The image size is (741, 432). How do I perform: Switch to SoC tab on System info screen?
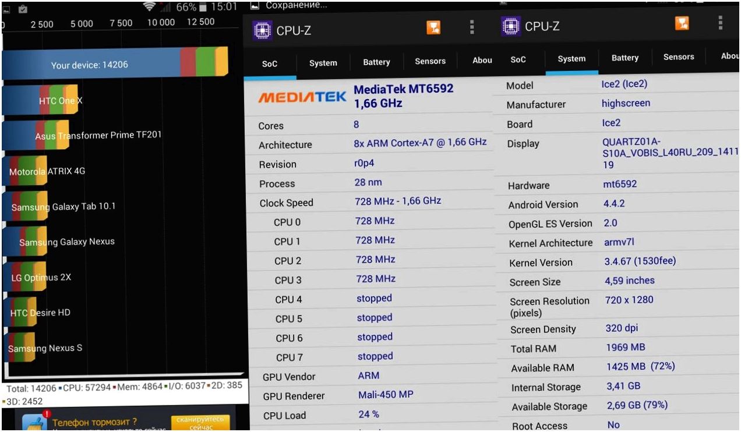coord(518,59)
